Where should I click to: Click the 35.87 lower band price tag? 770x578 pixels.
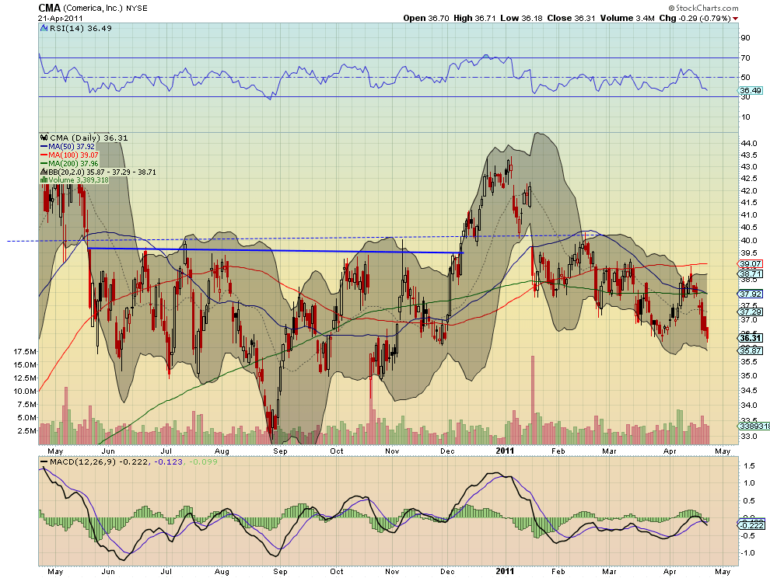(751, 350)
